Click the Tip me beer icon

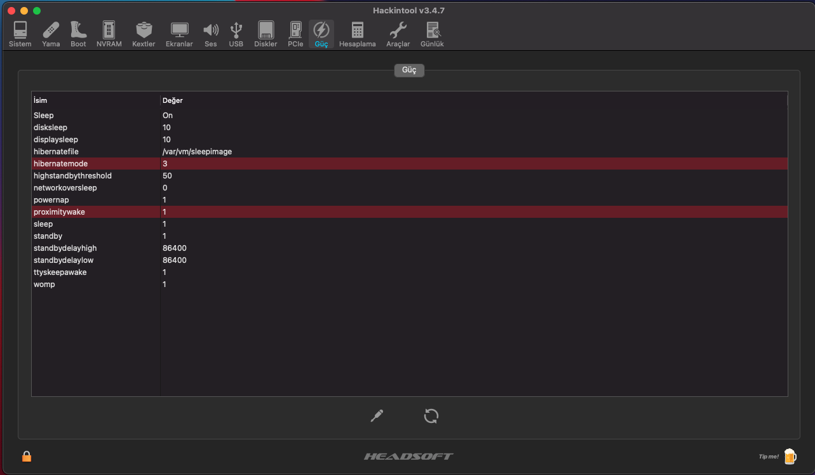[790, 456]
